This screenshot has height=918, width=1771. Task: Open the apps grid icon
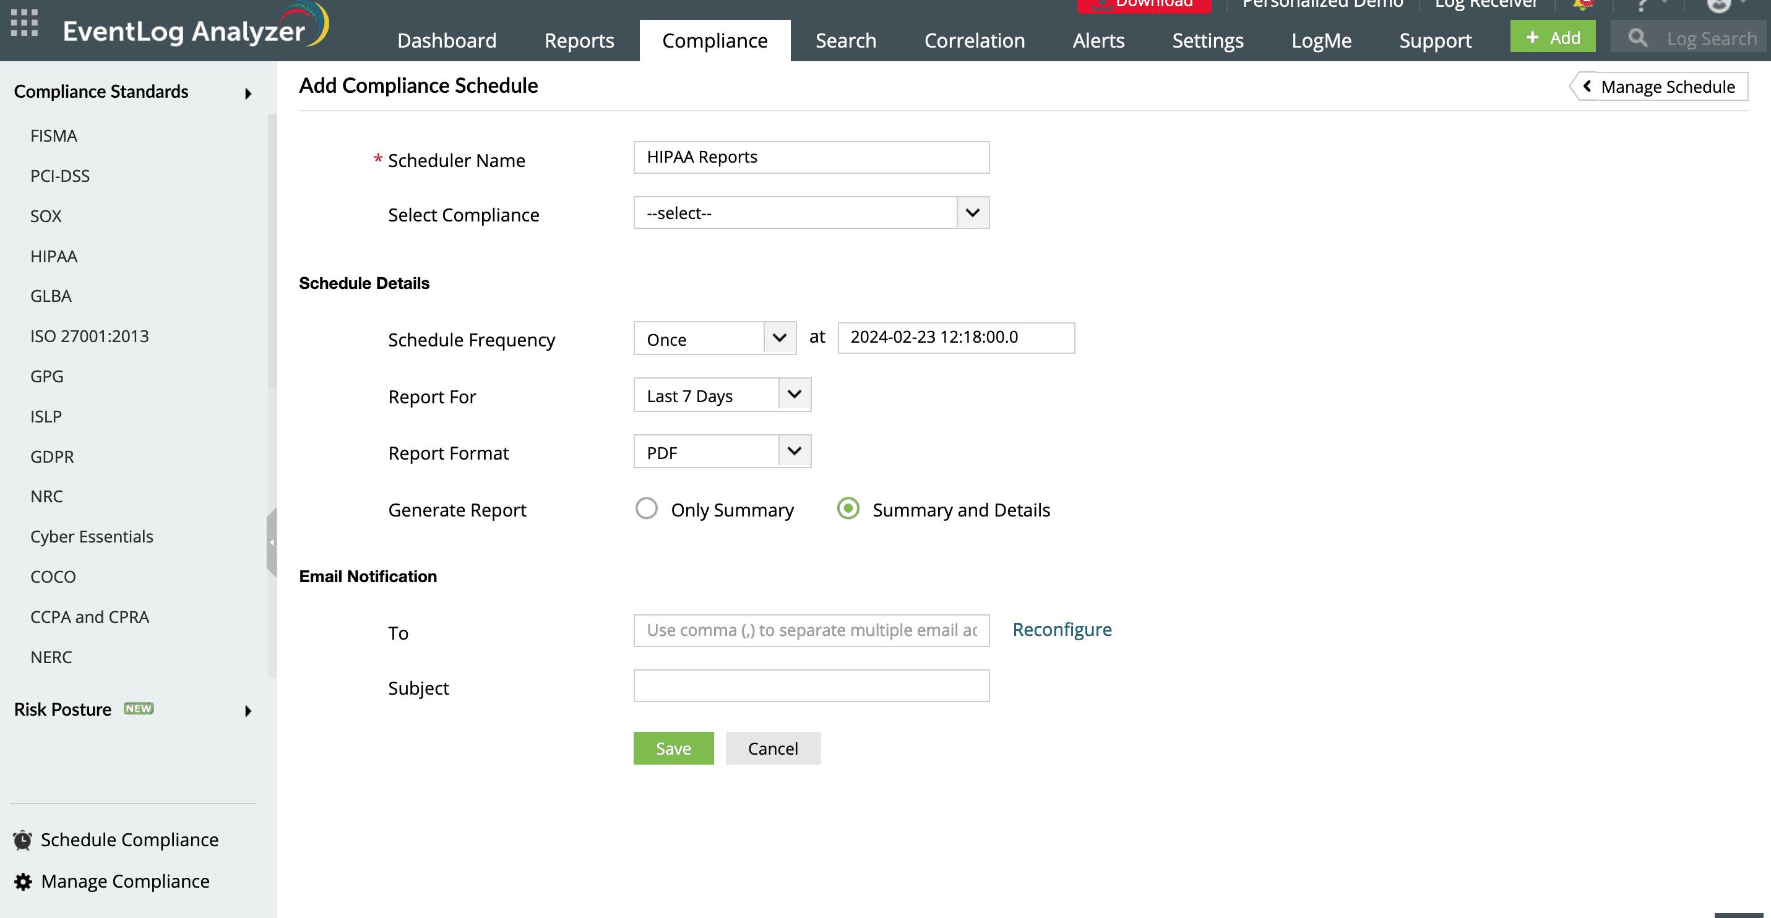(x=25, y=24)
